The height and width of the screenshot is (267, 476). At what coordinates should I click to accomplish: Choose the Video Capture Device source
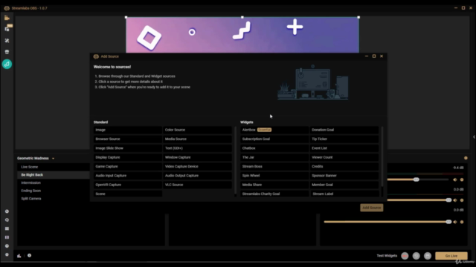[197, 166]
